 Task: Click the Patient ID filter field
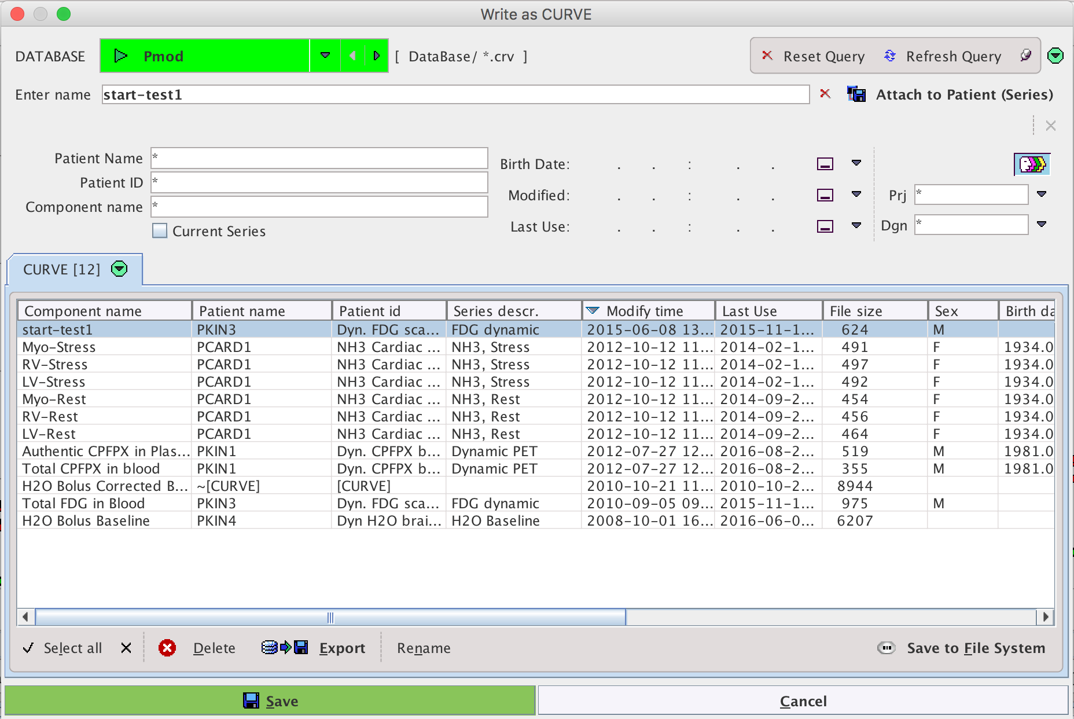[x=319, y=182]
